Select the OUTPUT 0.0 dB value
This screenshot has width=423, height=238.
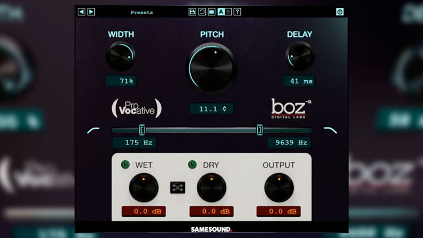[x=279, y=211]
